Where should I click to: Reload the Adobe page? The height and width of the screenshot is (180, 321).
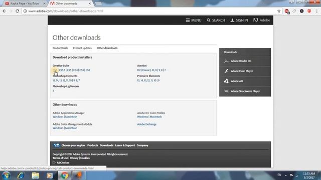point(18,11)
